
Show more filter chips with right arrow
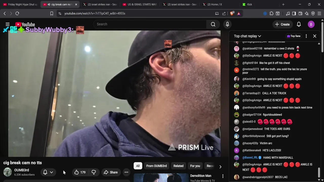click(x=220, y=167)
